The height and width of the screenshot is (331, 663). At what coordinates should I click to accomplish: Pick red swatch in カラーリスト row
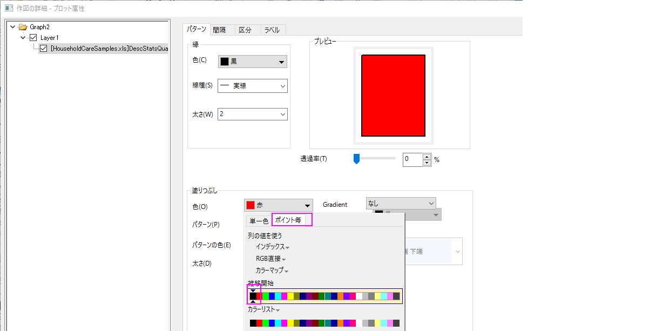259,323
